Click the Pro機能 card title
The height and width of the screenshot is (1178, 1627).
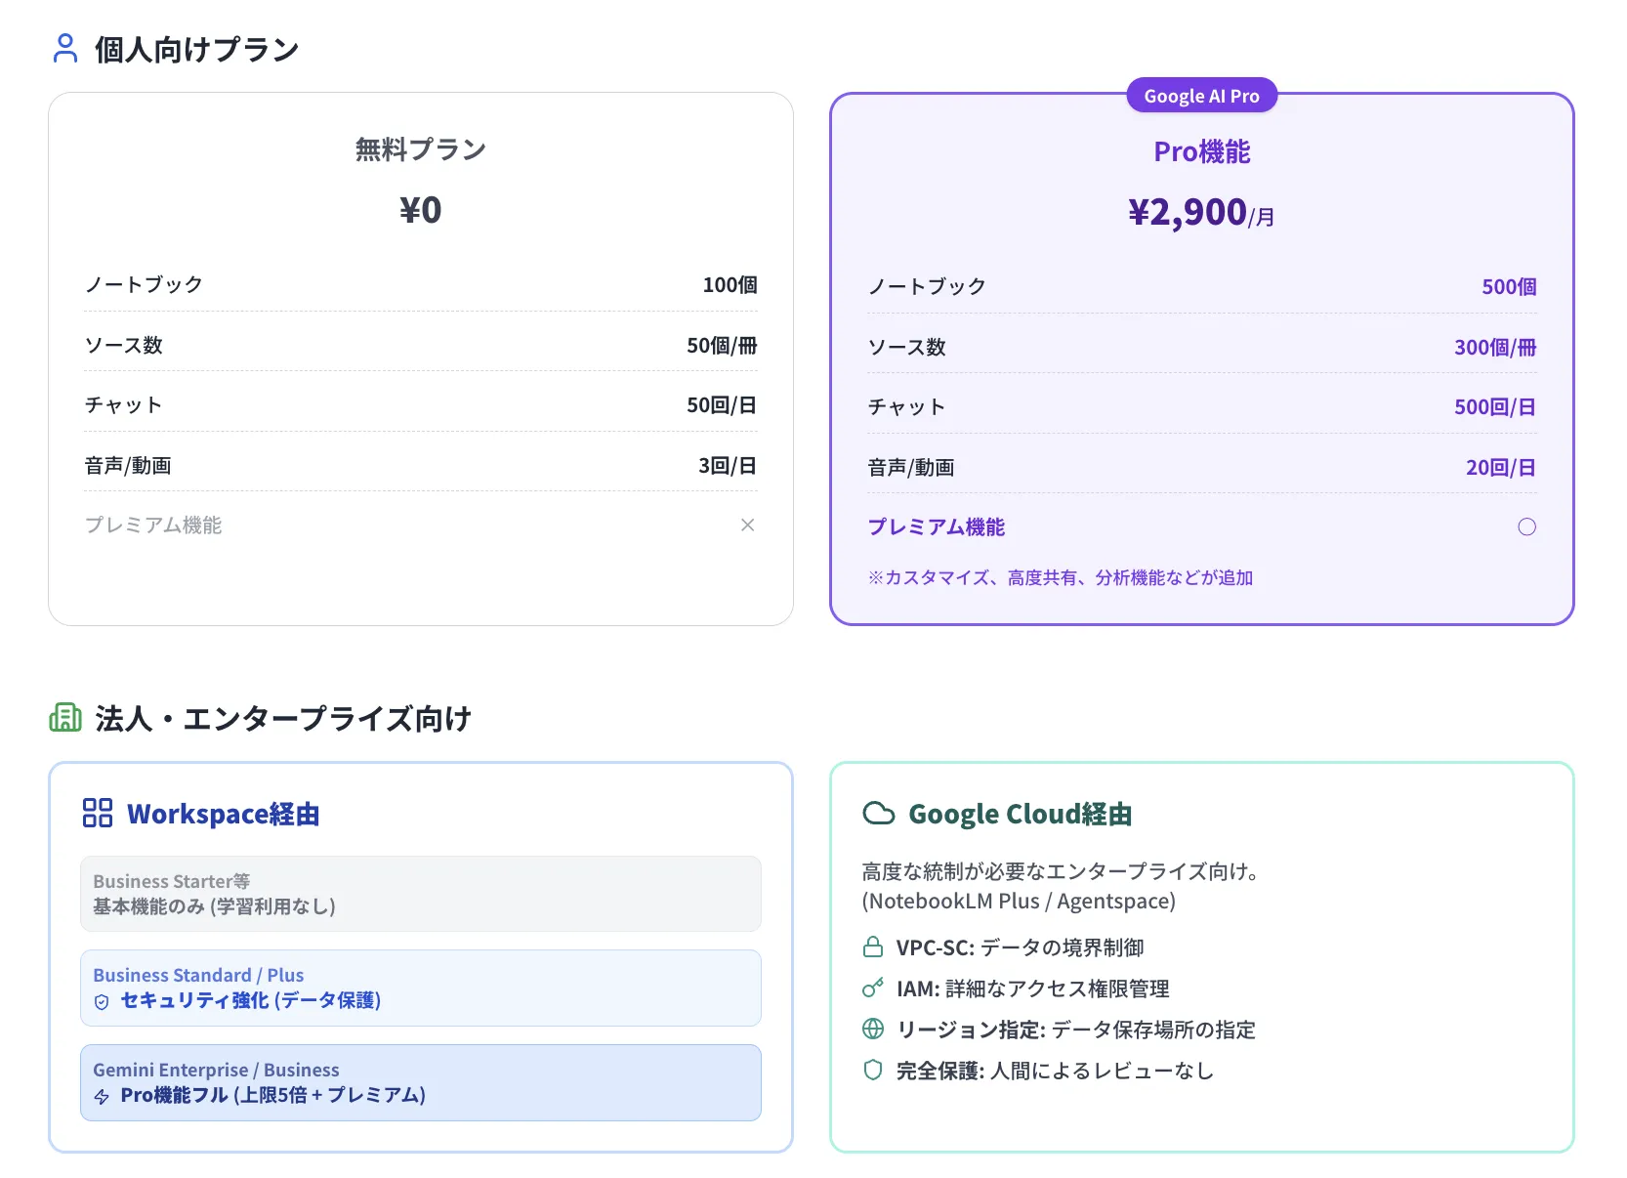(1200, 151)
